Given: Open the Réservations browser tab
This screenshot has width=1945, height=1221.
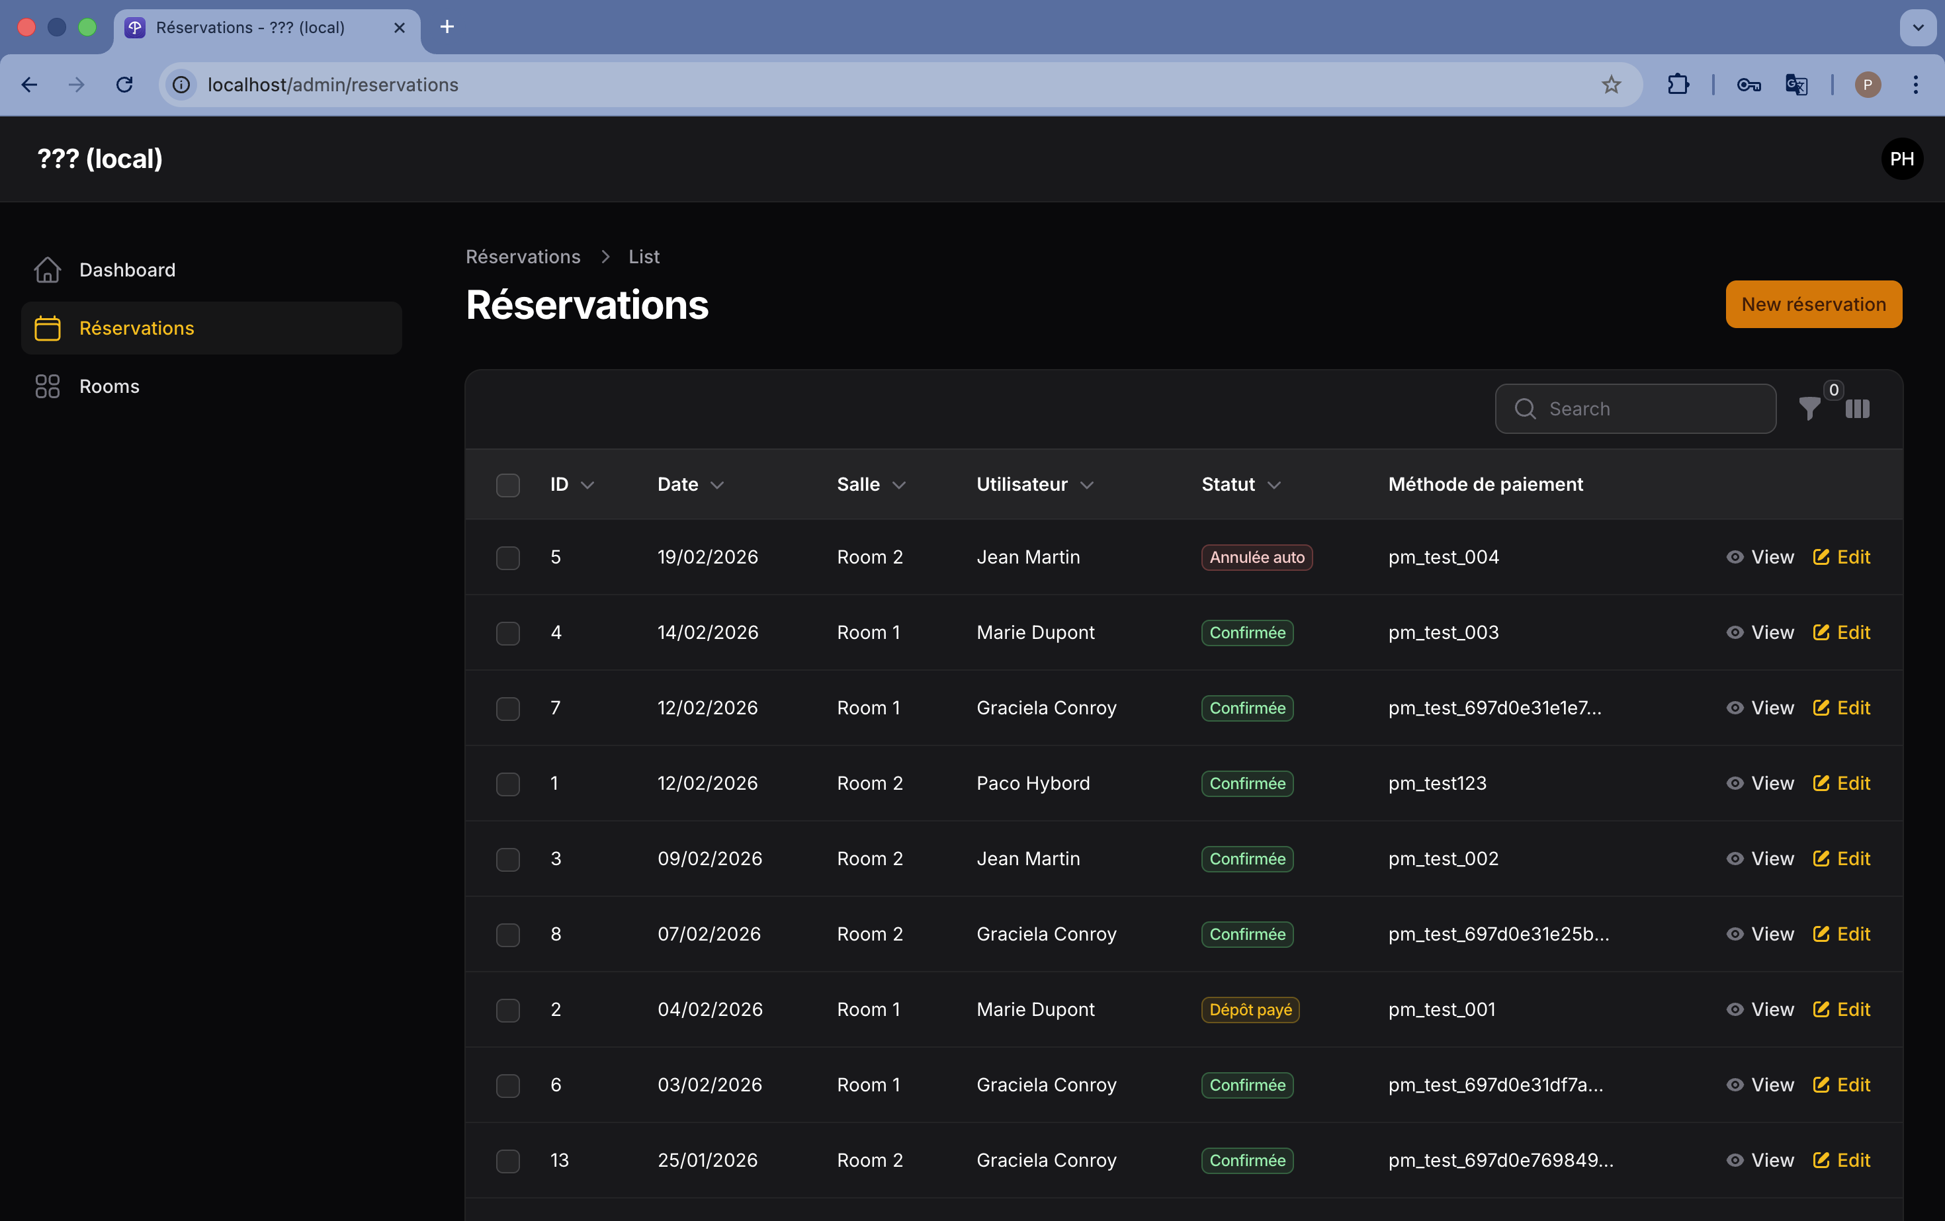Looking at the screenshot, I should (250, 28).
